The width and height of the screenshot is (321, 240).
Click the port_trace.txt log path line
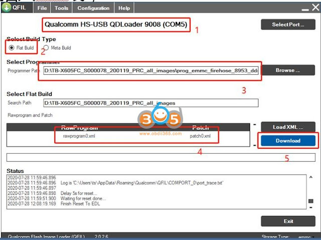(141, 183)
